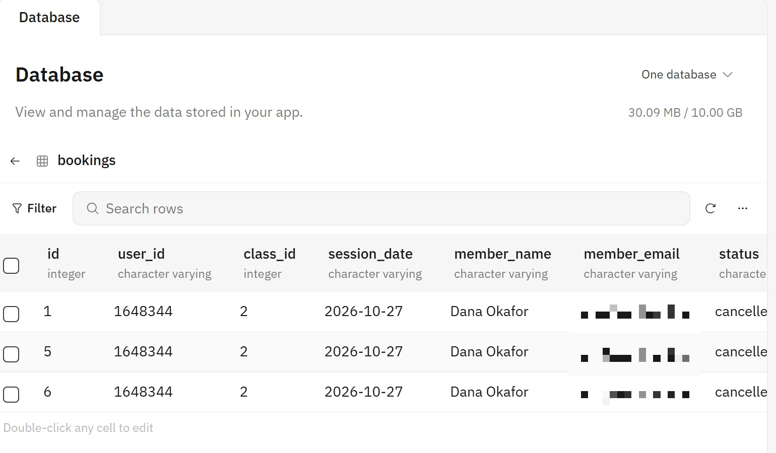Click the bookings table name

pyautogui.click(x=87, y=161)
